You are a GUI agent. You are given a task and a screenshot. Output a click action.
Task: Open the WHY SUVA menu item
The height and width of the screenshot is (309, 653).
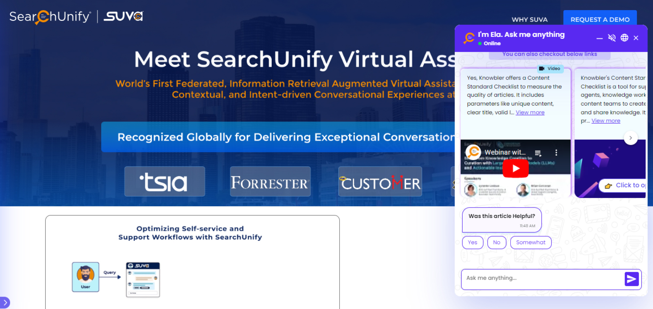point(530,20)
